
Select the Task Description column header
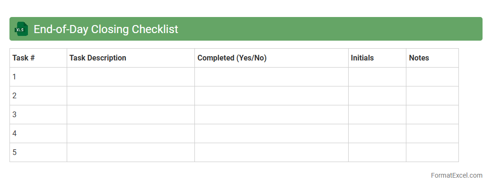[x=98, y=58]
